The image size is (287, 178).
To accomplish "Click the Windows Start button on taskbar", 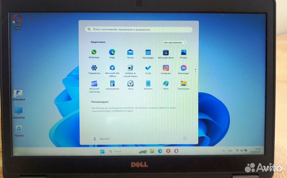I will (x=102, y=151).
